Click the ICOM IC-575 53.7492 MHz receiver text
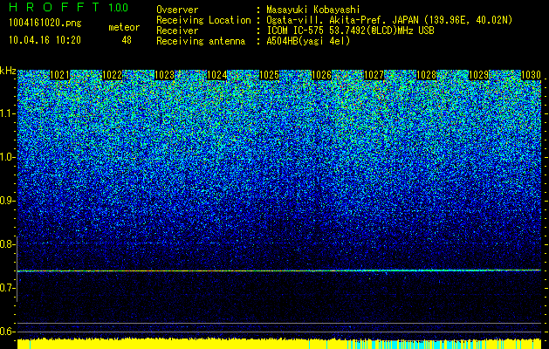The height and width of the screenshot is (349, 549). [350, 31]
